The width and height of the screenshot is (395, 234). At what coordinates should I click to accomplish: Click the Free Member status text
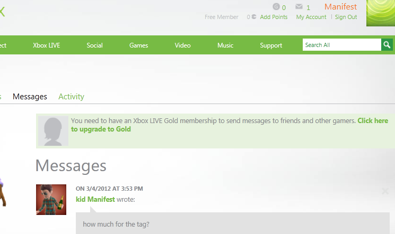coord(222,17)
